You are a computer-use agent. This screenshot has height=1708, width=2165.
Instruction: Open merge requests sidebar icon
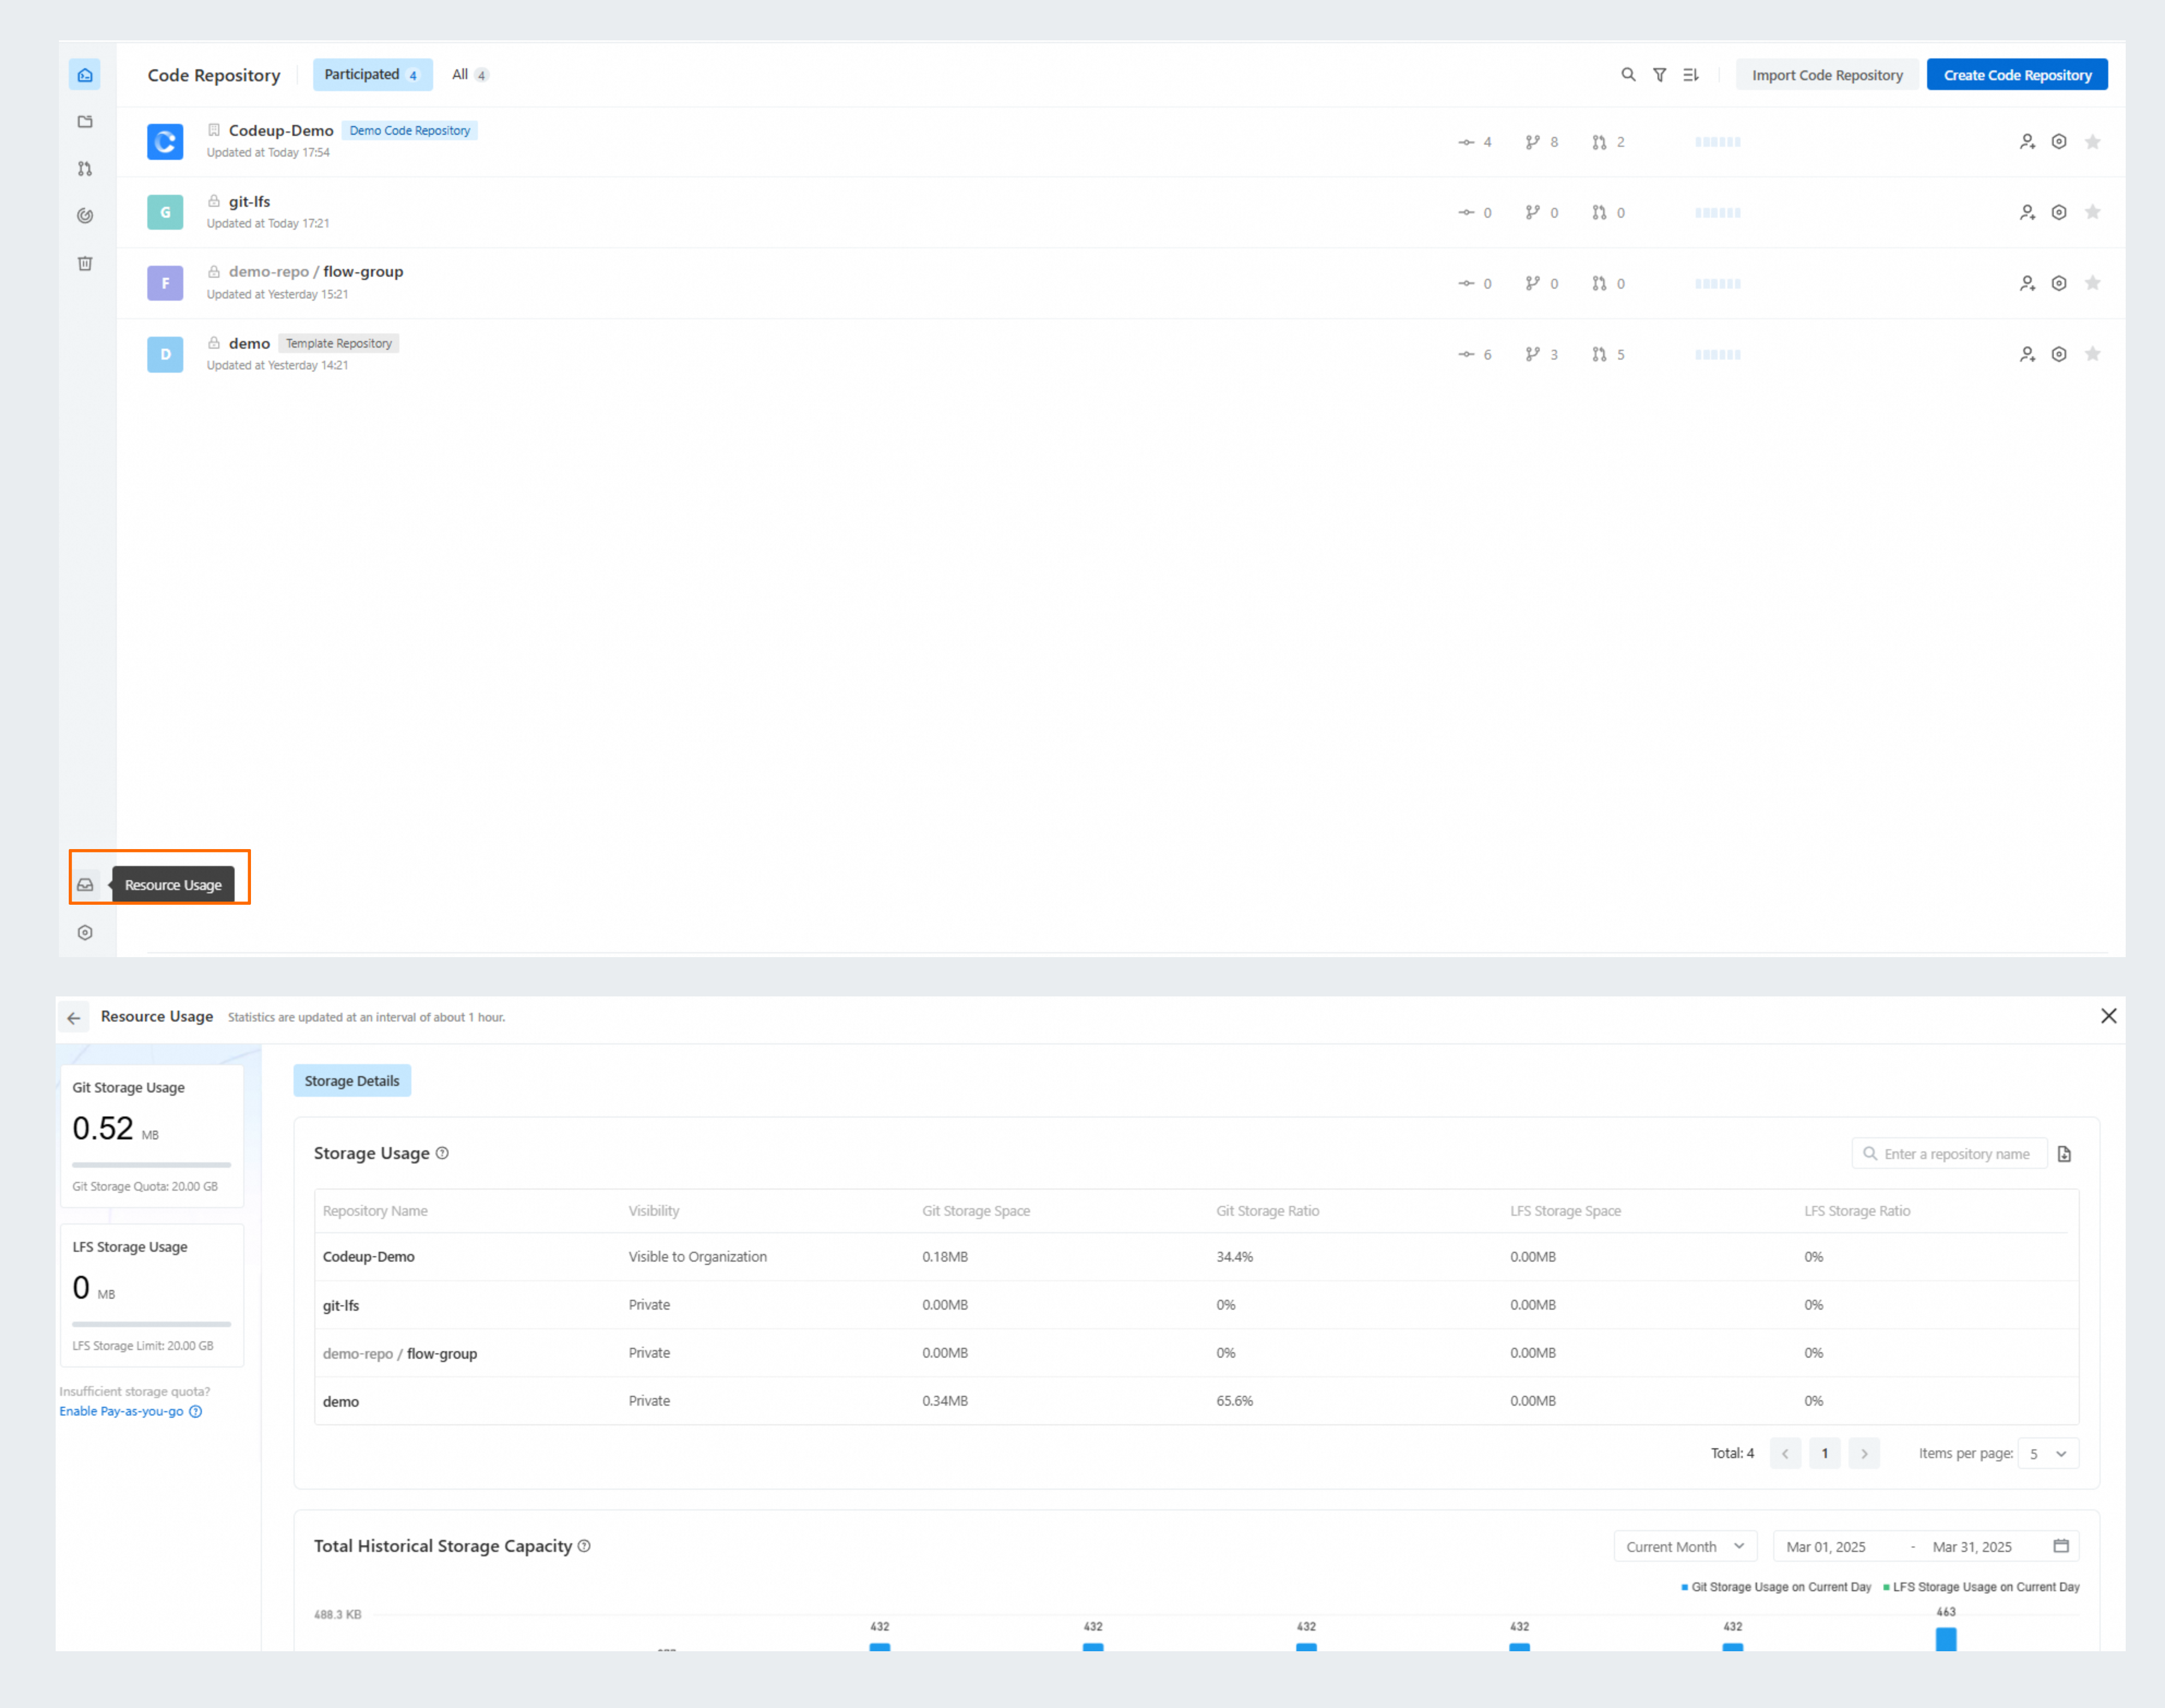(85, 169)
